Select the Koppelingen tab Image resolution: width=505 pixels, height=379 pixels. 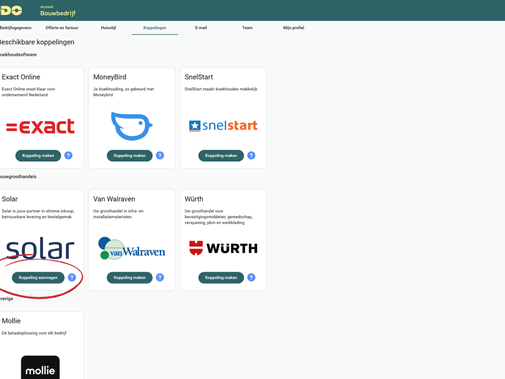coord(155,28)
